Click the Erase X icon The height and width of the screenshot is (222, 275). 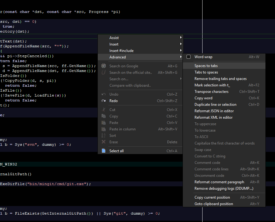(x=104, y=142)
